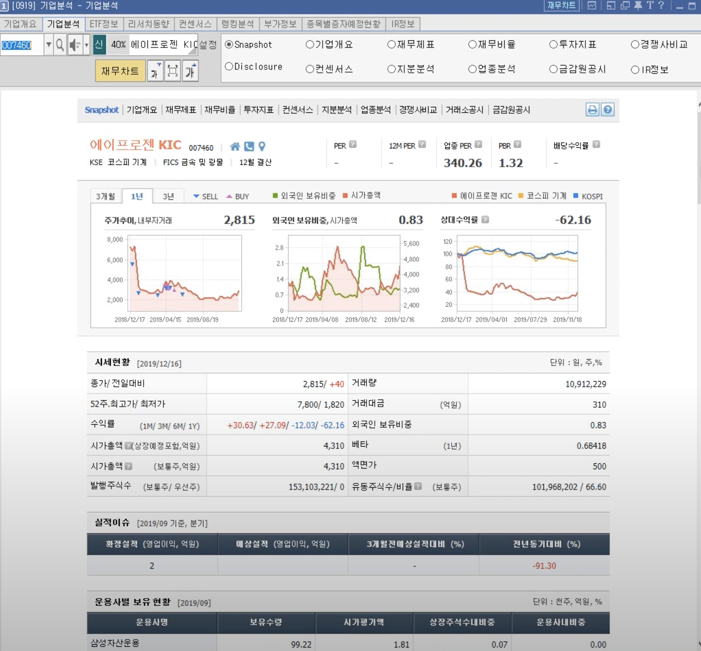
Task: Click the 재무차트 button in title bar
Action: coord(561,5)
